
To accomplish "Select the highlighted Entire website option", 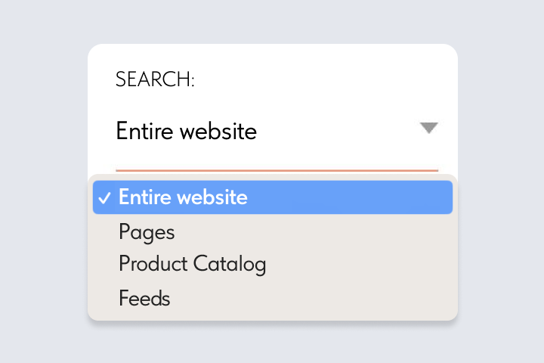I will 273,197.
